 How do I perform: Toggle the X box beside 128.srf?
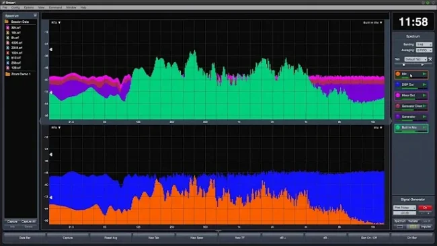(x=7, y=68)
